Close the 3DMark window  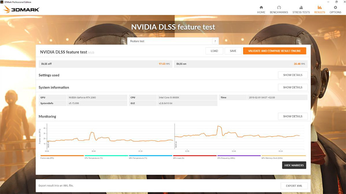click(x=344, y=2)
